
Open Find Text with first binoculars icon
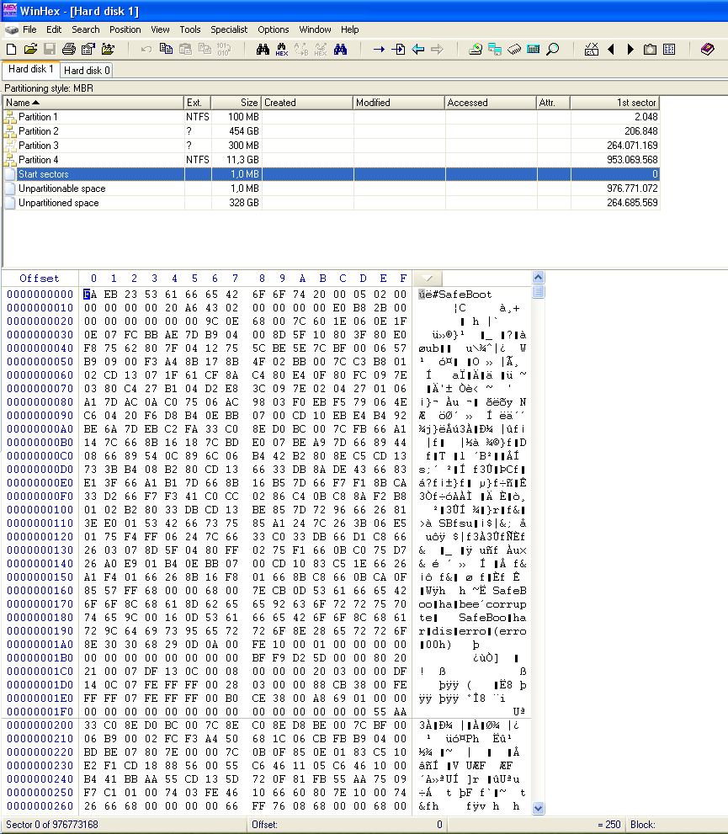point(263,50)
